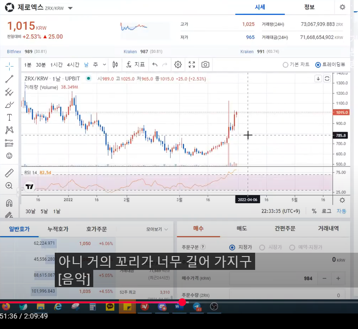Image resolution: width=358 pixels, height=329 pixels.
Task: Open the axis settings gear below price scale
Action: coord(342,200)
